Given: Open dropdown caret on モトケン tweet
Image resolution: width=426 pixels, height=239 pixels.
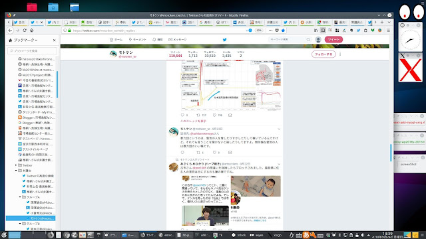Looking at the screenshot, I should pyautogui.click(x=279, y=129).
